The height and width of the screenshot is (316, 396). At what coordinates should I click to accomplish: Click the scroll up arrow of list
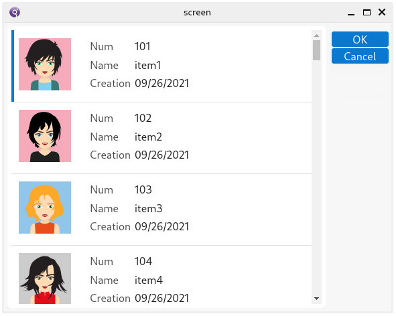coord(316,35)
